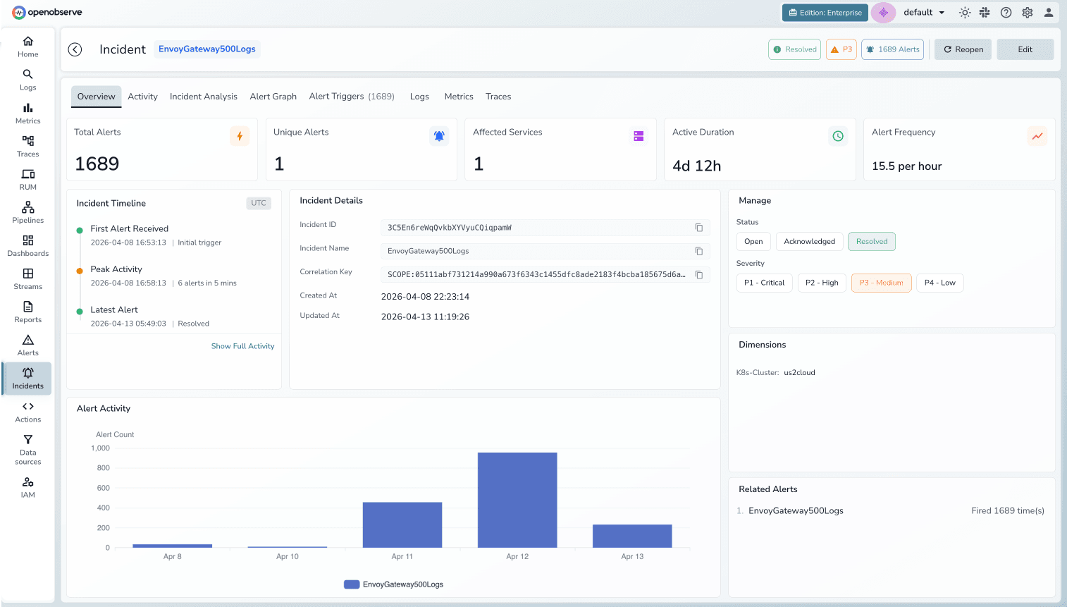
Task: Open the Reports section in the sidebar
Action: [x=27, y=310]
